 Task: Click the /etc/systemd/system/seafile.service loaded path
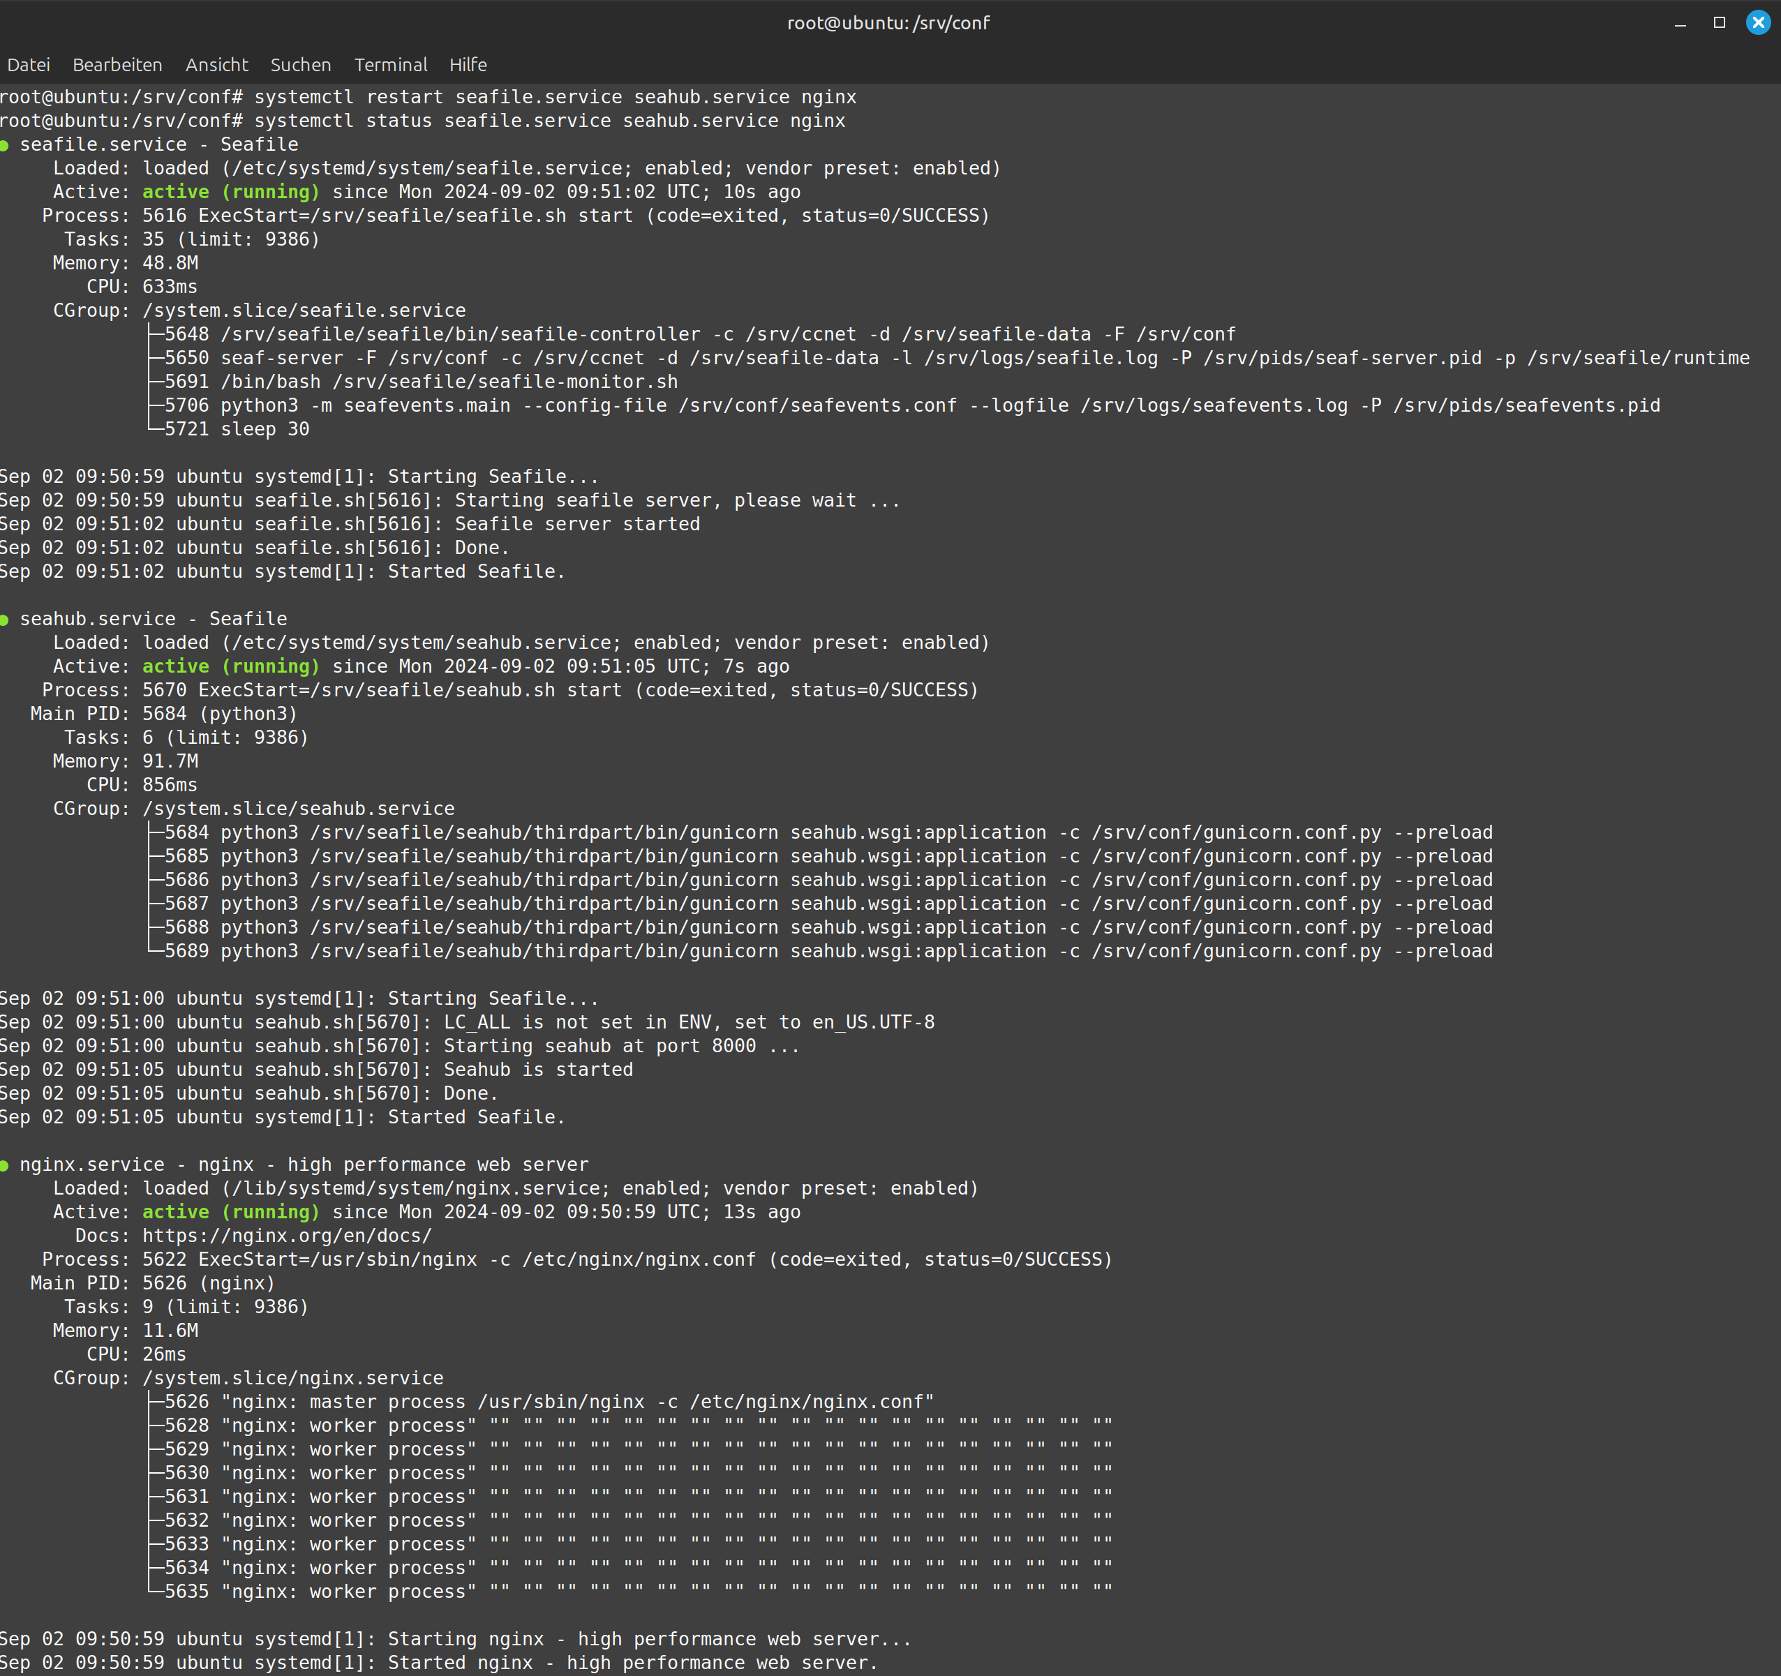click(x=426, y=168)
